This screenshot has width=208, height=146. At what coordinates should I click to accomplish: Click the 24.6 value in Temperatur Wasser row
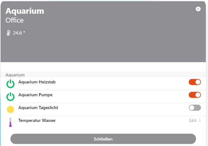tap(192, 120)
